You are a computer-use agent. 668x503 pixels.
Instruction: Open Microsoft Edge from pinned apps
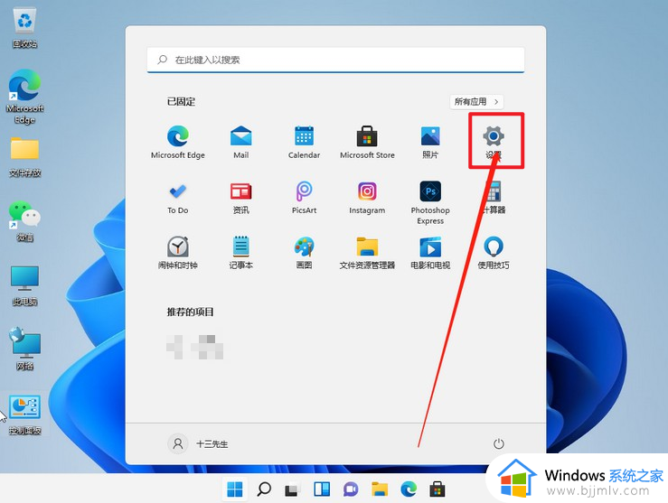[x=178, y=142]
